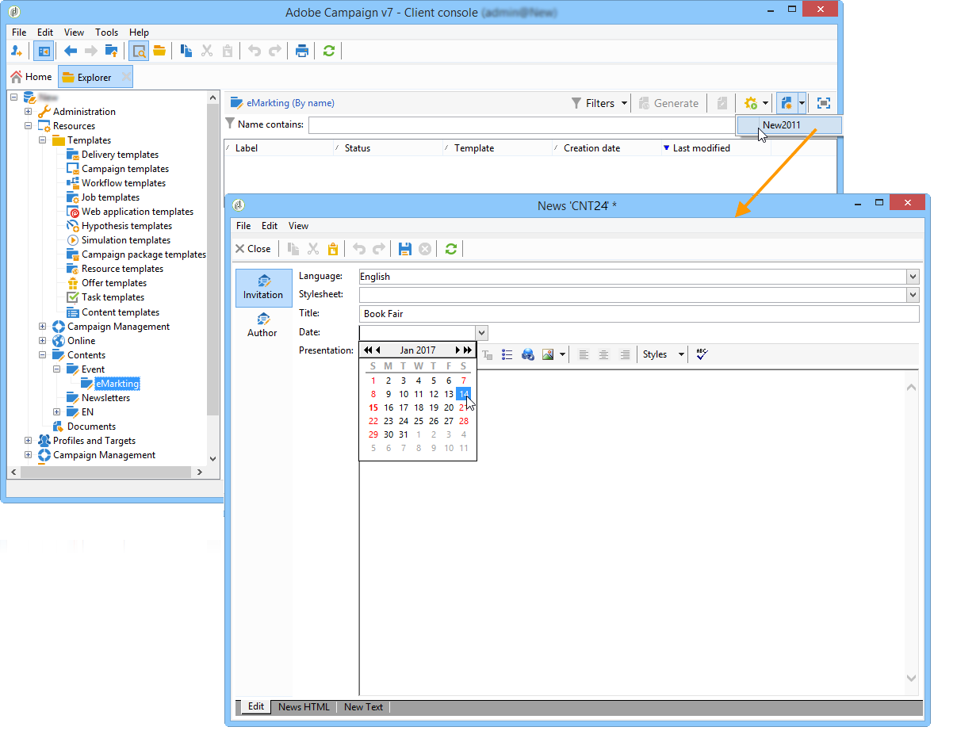Click the green refresh icon in main toolbar

[329, 52]
